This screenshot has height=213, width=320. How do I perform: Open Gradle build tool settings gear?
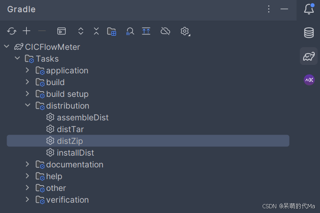click(185, 32)
